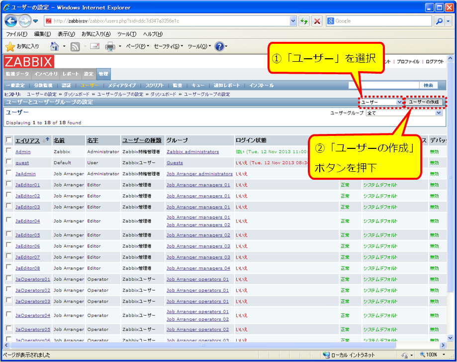
Task: Stop loading with the red X icon
Action: (x=317, y=21)
